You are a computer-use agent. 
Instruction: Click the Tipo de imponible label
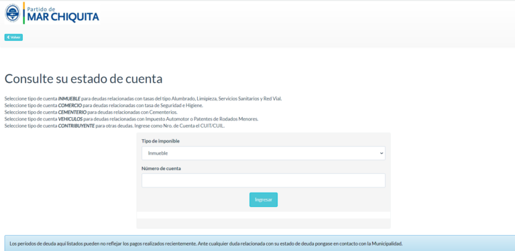[161, 141]
